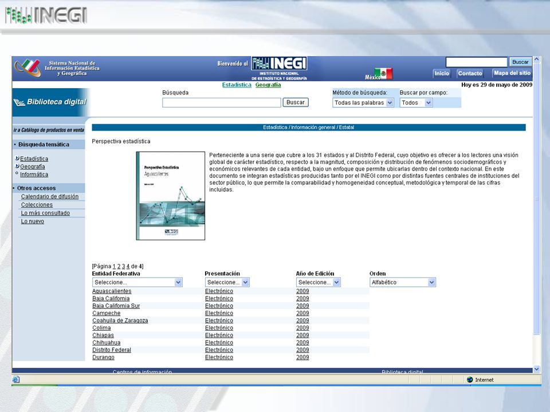Open Lo más consultado link
The height and width of the screenshot is (412, 550).
click(45, 213)
